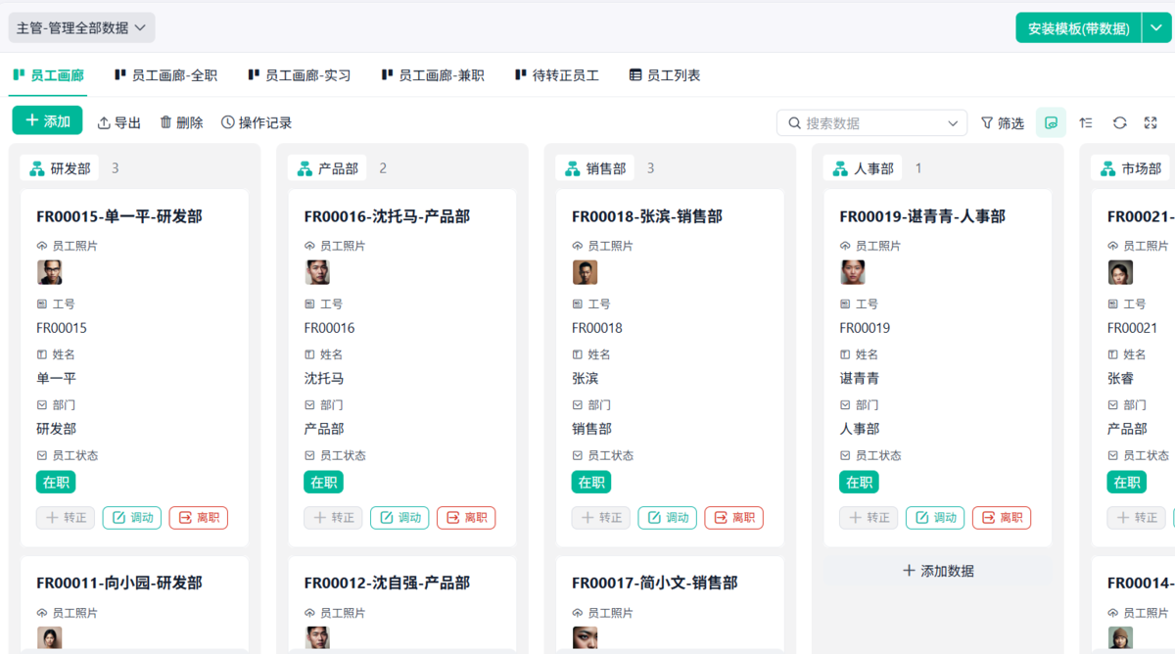This screenshot has height=654, width=1175.
Task: Open the 筛选 filter panel
Action: (1002, 122)
